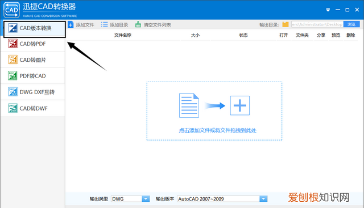Click the orange CAD转图片 icon
The image size is (364, 208).
click(x=13, y=60)
